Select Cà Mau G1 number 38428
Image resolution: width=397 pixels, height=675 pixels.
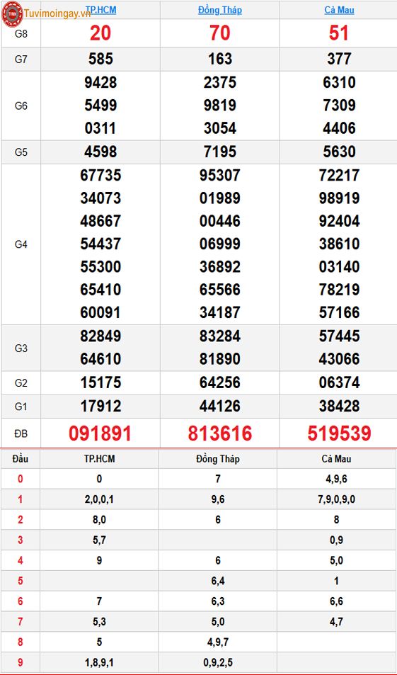click(339, 406)
